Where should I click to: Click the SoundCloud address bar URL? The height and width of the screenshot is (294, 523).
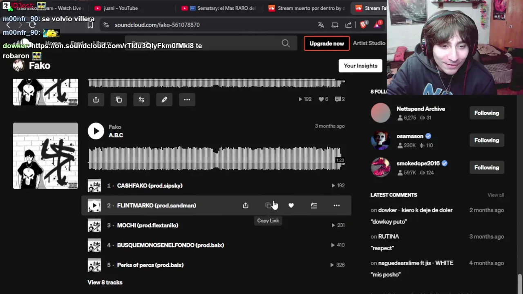click(157, 25)
